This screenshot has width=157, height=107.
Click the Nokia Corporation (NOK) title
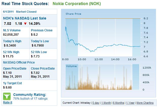77,4
